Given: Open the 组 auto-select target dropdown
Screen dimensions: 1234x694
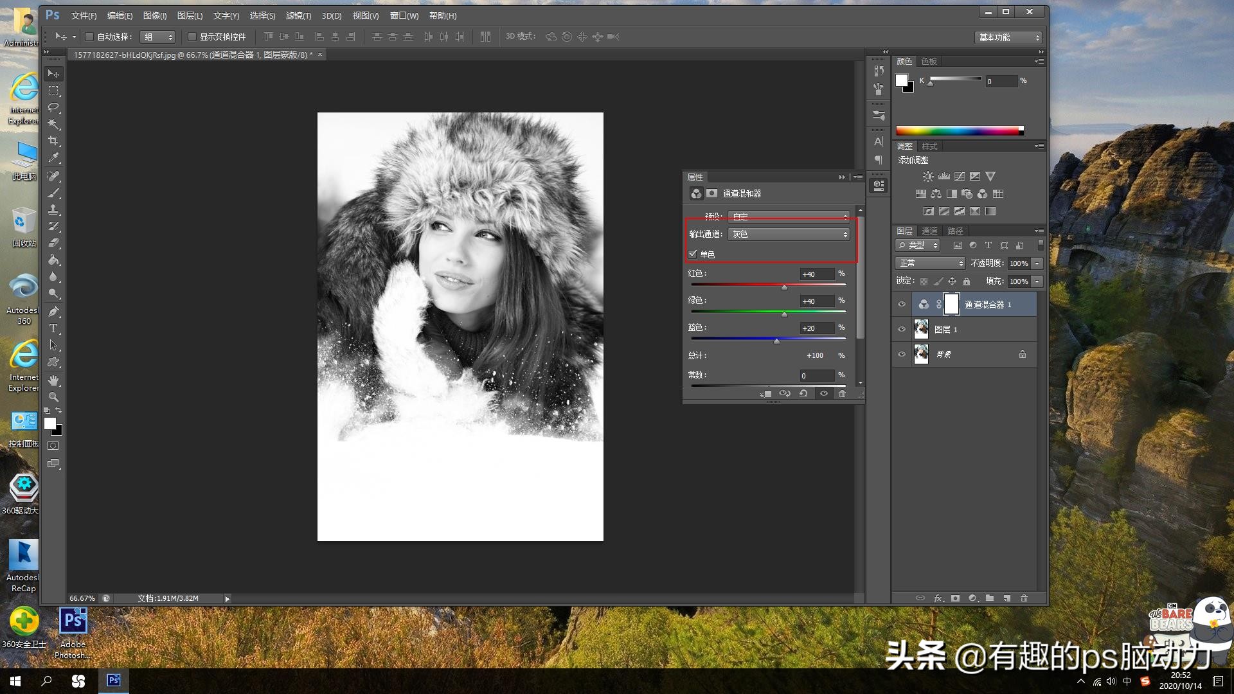Looking at the screenshot, I should pos(157,37).
